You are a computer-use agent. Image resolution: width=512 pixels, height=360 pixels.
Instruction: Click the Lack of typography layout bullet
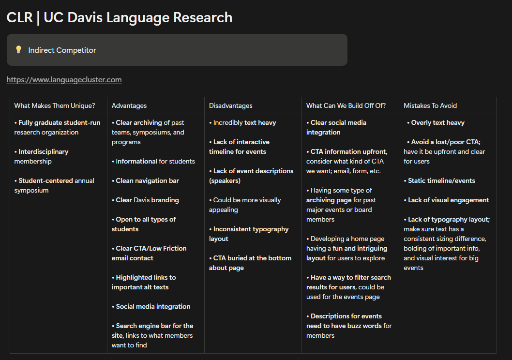tap(447, 243)
